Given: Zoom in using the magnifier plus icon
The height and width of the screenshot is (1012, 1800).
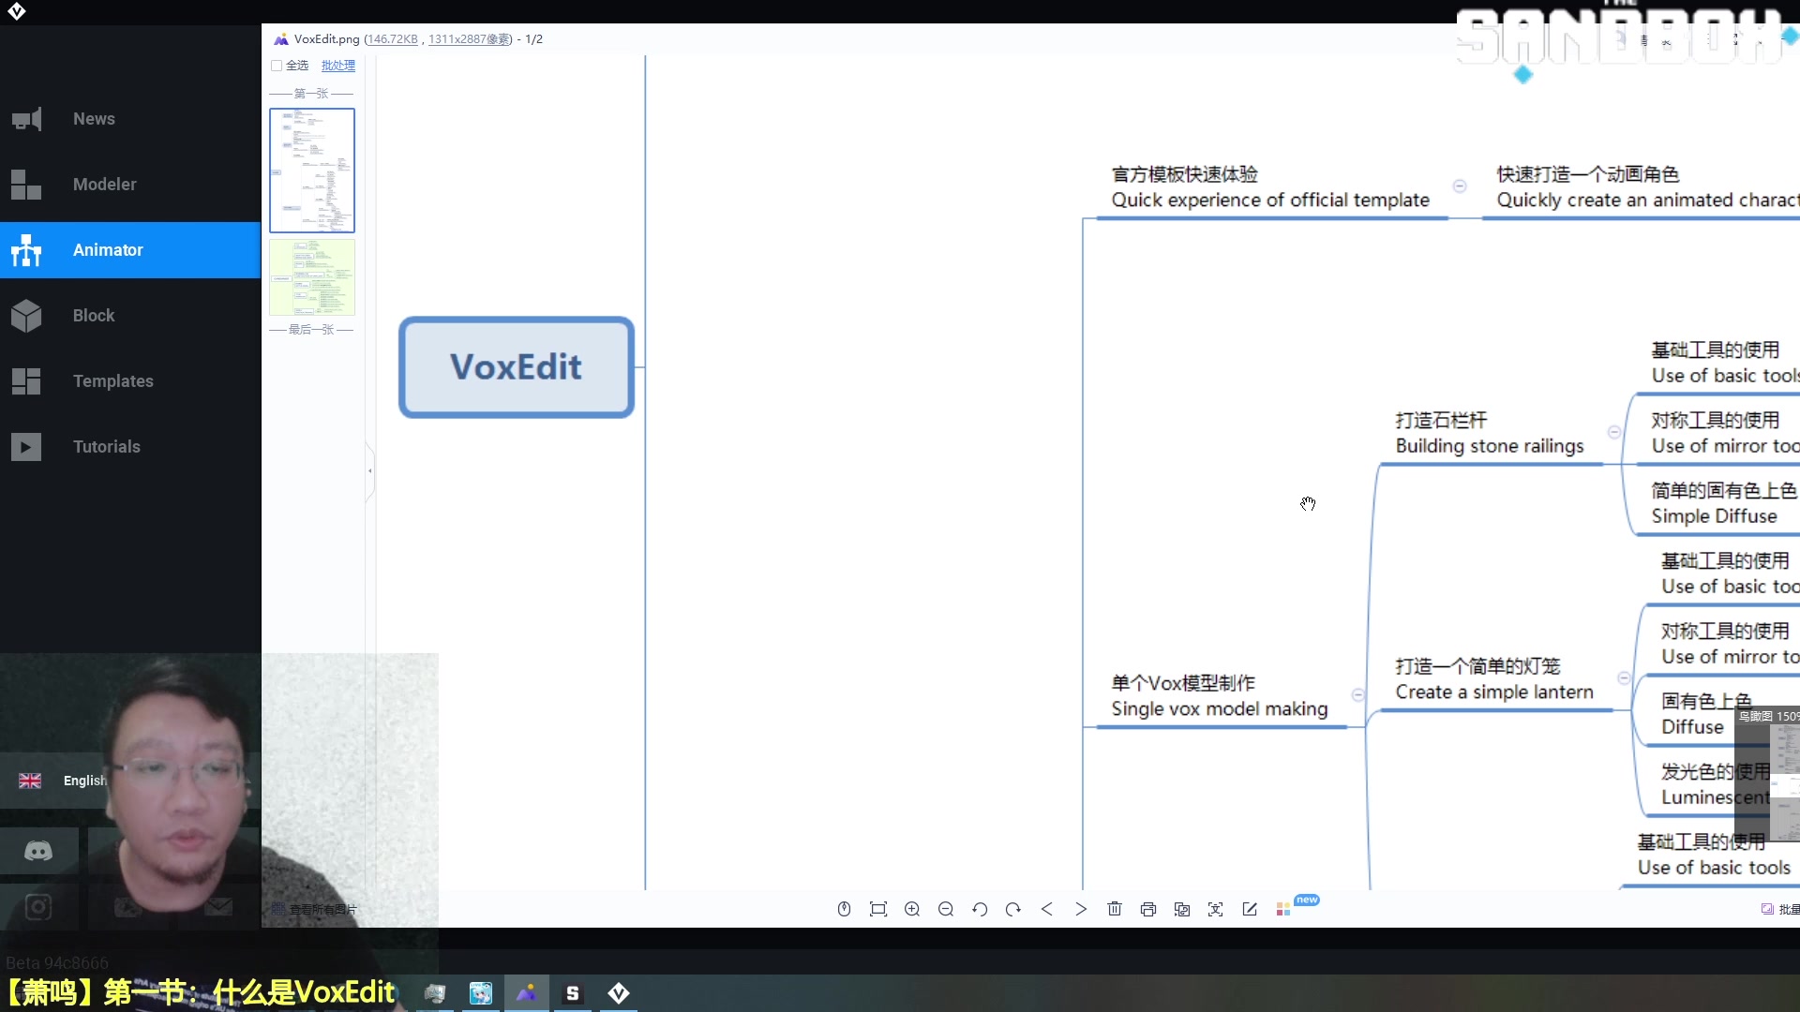Looking at the screenshot, I should point(912,909).
